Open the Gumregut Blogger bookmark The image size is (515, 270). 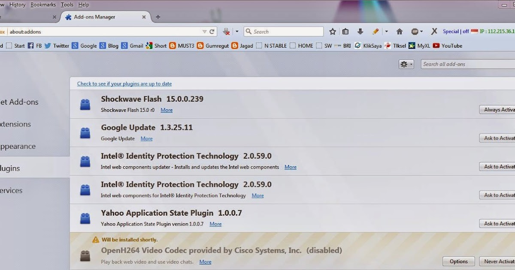point(213,46)
